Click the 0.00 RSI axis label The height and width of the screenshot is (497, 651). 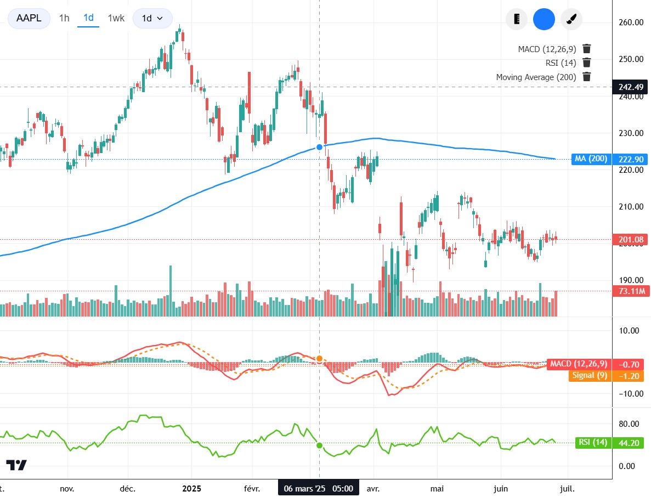[x=626, y=466]
